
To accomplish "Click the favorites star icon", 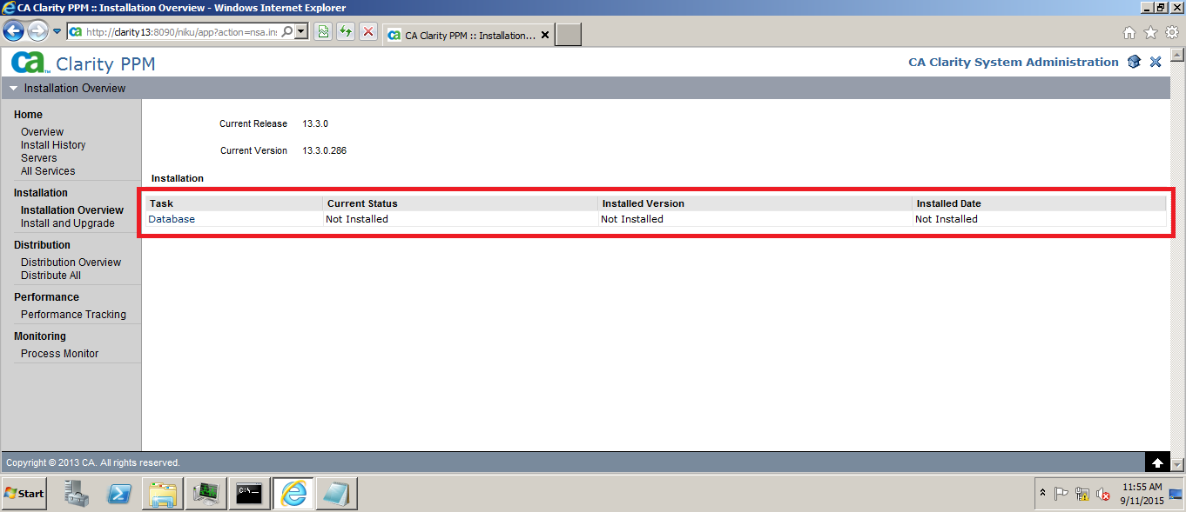I will (x=1149, y=31).
